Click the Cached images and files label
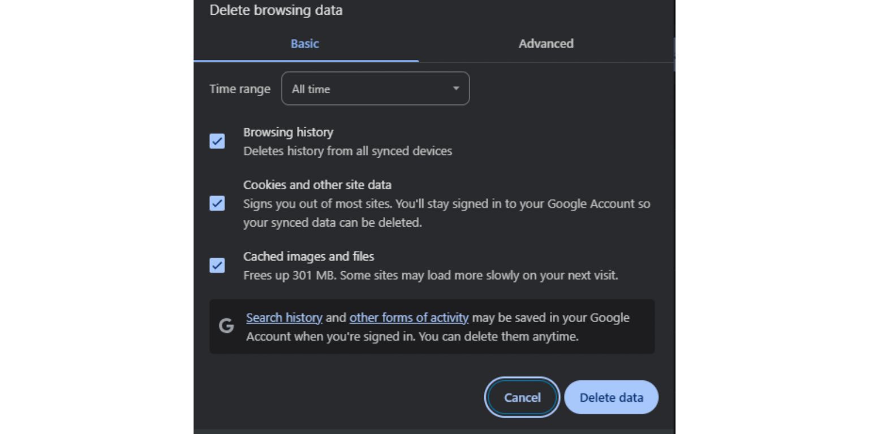 pyautogui.click(x=308, y=257)
